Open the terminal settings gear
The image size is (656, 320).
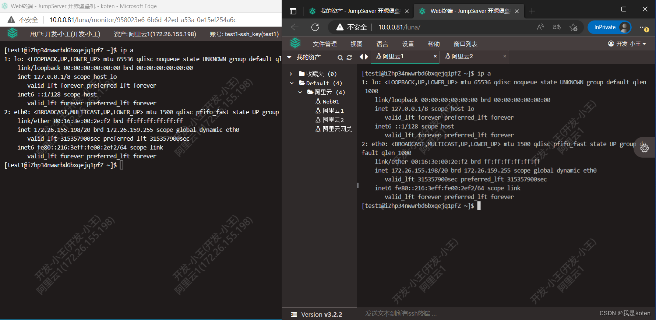645,148
